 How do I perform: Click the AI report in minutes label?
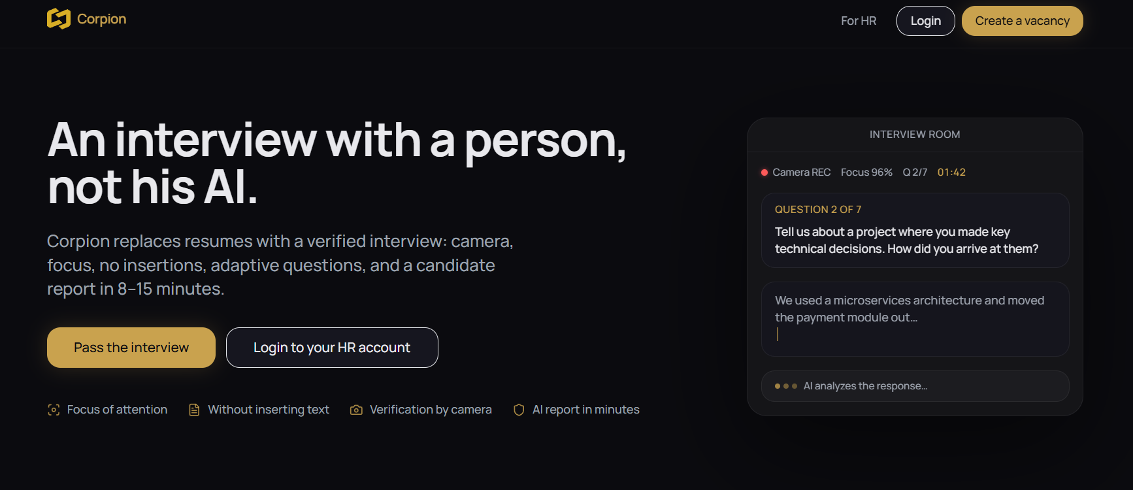click(586, 410)
